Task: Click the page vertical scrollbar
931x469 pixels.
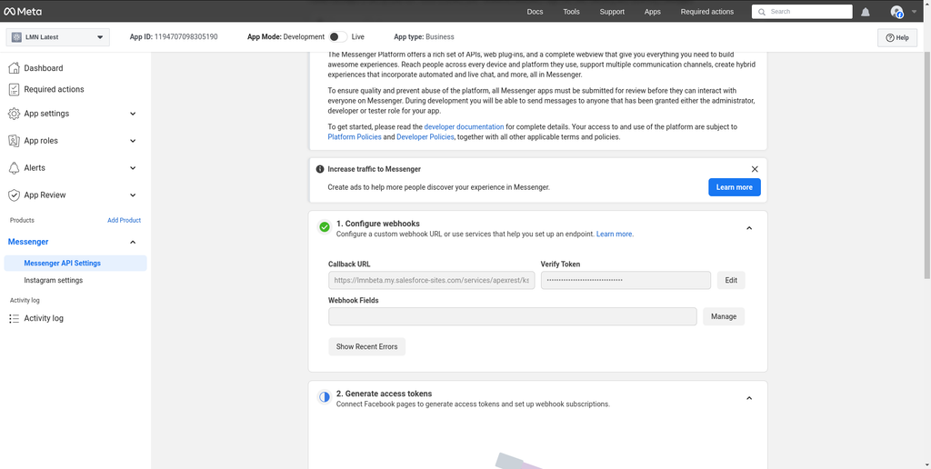Action: (927, 165)
